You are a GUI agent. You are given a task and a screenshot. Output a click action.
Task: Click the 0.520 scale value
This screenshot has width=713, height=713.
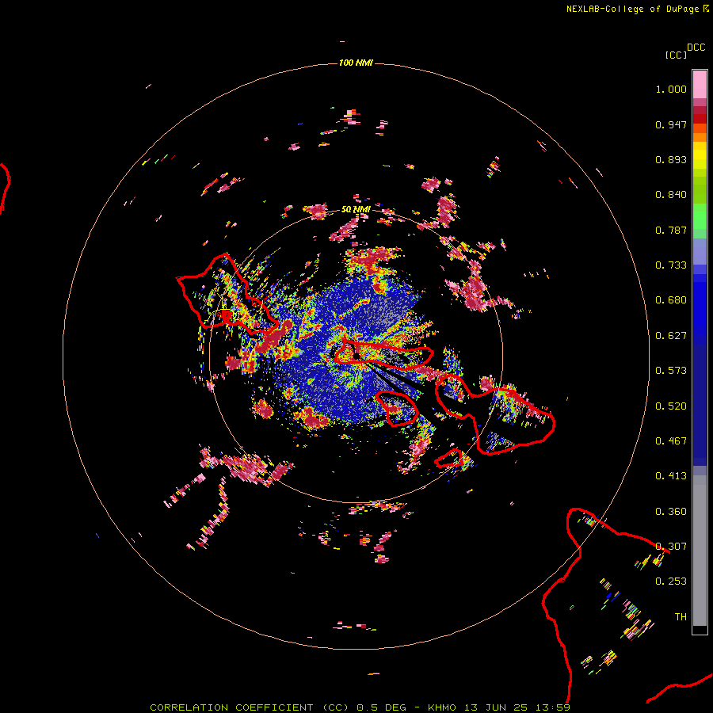click(671, 406)
